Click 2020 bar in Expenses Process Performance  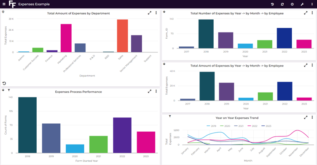75,149
